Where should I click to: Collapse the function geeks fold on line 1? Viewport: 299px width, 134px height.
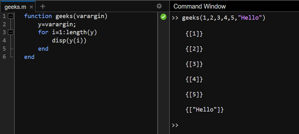point(11,16)
